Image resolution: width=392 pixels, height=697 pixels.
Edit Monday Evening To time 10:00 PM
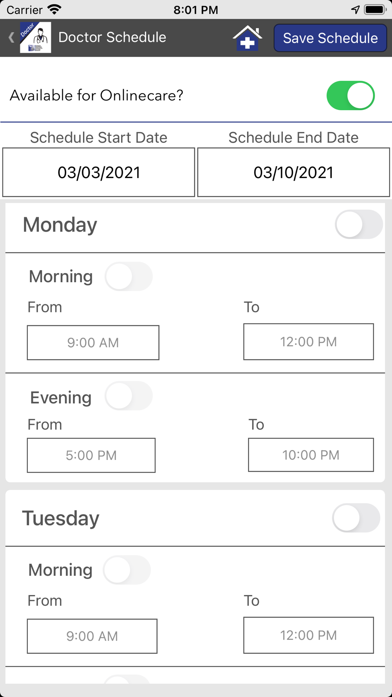click(x=311, y=455)
